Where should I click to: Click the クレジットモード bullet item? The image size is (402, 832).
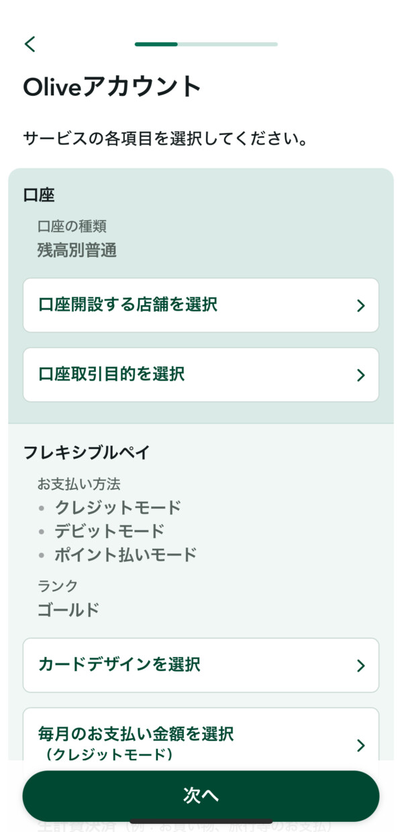coord(118,507)
